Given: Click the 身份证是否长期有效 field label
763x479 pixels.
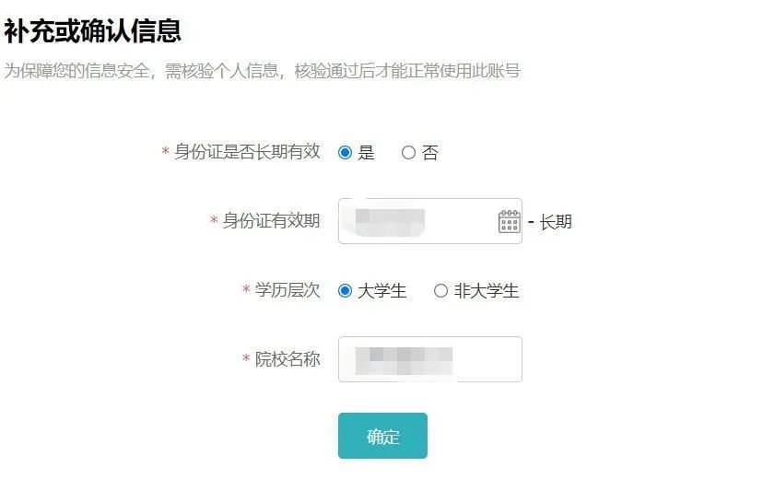Looking at the screenshot, I should (x=247, y=152).
